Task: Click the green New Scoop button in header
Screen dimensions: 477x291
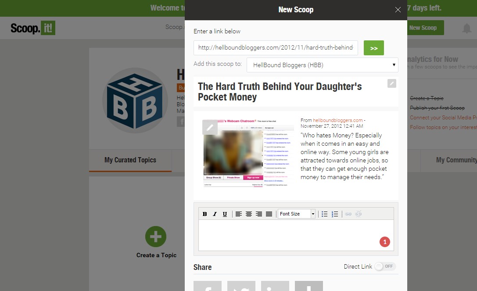Action: click(425, 28)
